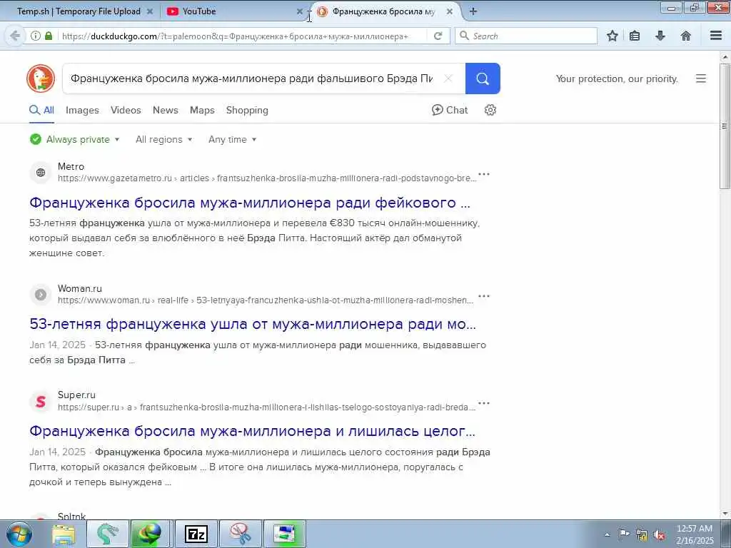
Task: Click the scrollbar up arrow
Action: pos(725,57)
